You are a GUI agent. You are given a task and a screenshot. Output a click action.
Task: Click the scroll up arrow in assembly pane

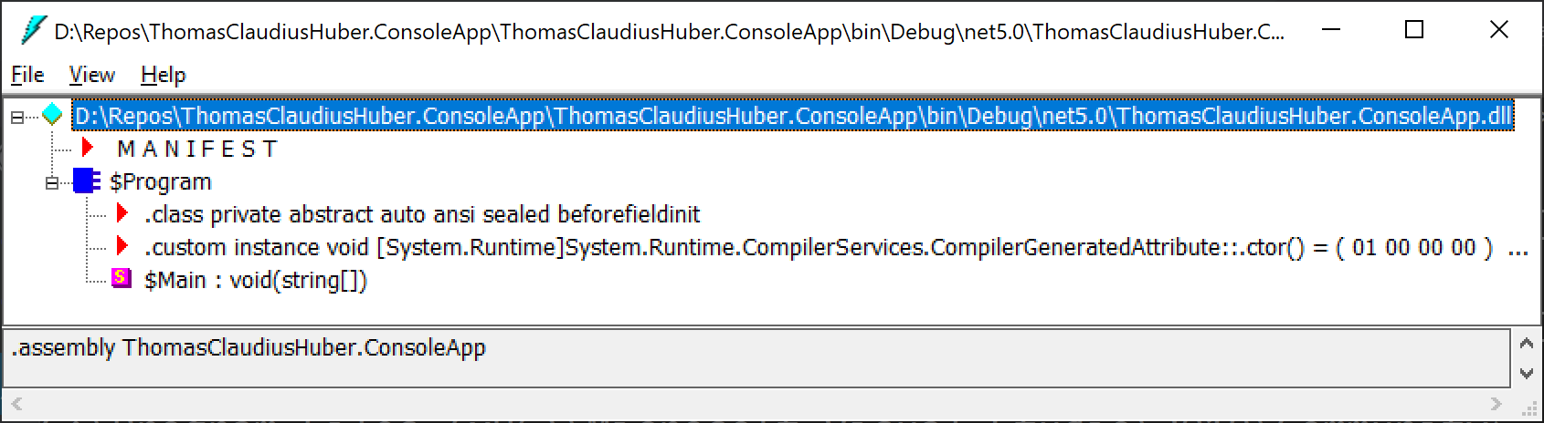[1527, 343]
